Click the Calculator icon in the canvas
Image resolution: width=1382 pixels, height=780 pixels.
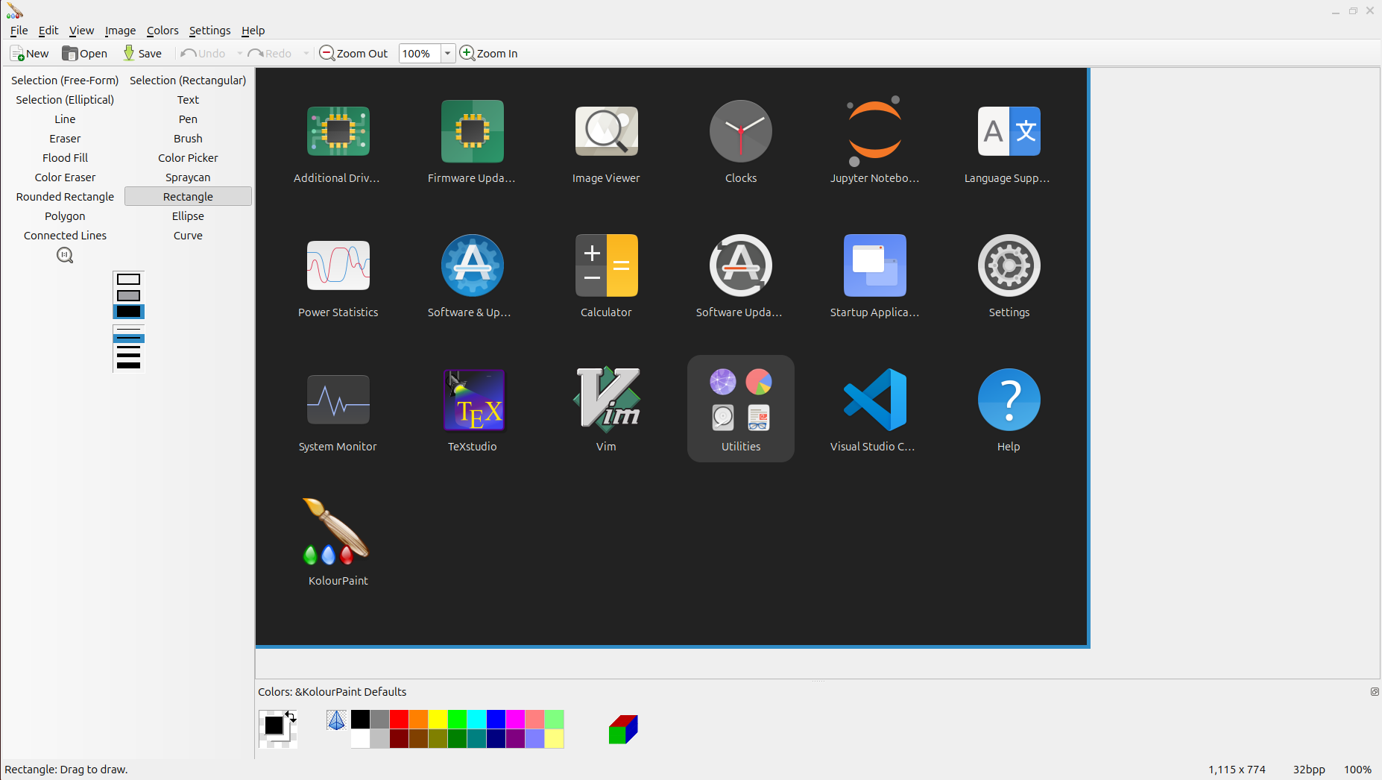607,265
